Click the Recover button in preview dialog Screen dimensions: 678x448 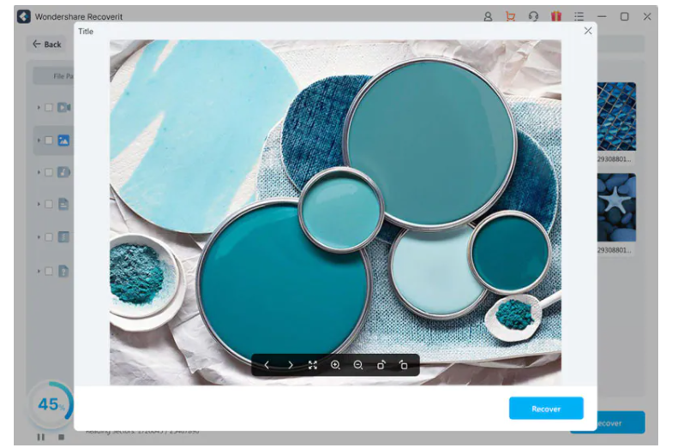pyautogui.click(x=546, y=409)
